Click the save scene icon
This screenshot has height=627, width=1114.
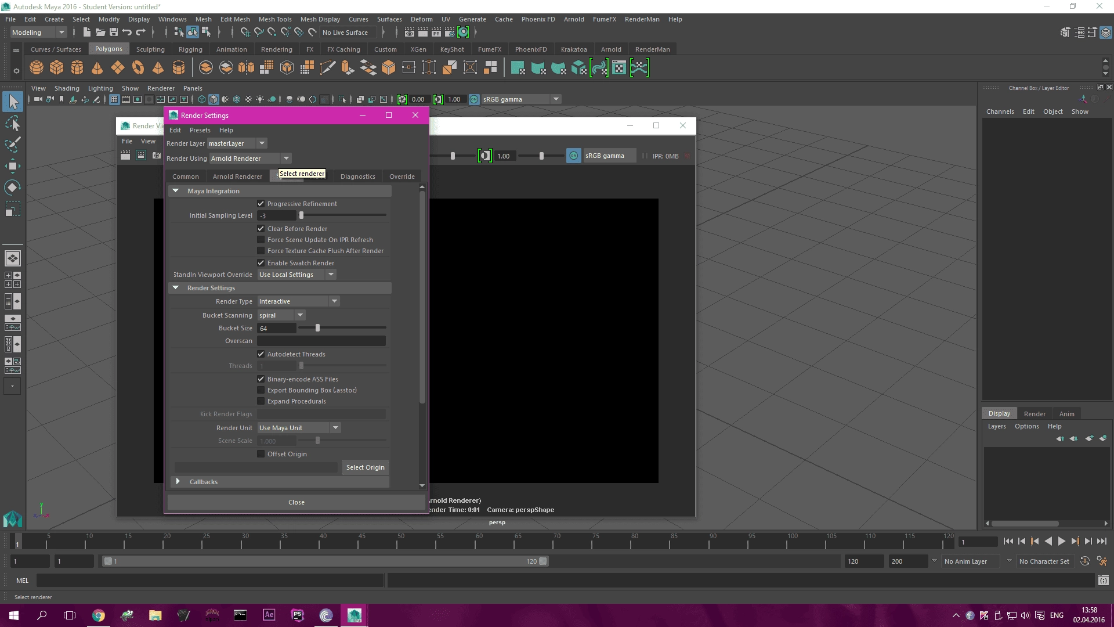(x=114, y=33)
